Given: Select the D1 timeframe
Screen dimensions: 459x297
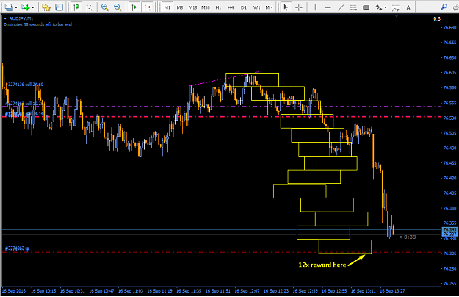Looking at the screenshot, I should point(244,7).
